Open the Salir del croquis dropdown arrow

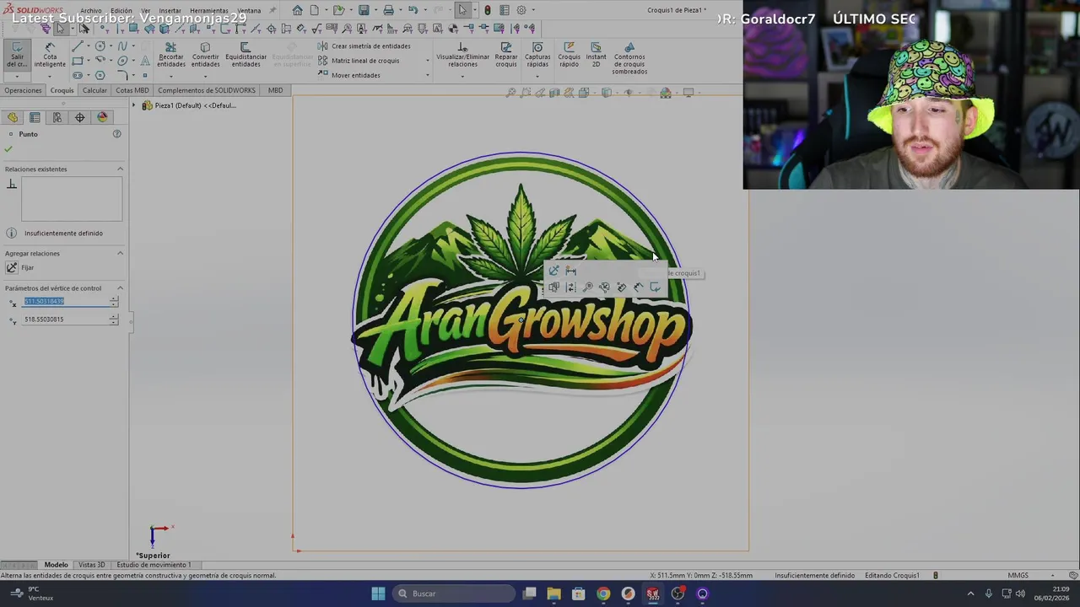tap(17, 77)
